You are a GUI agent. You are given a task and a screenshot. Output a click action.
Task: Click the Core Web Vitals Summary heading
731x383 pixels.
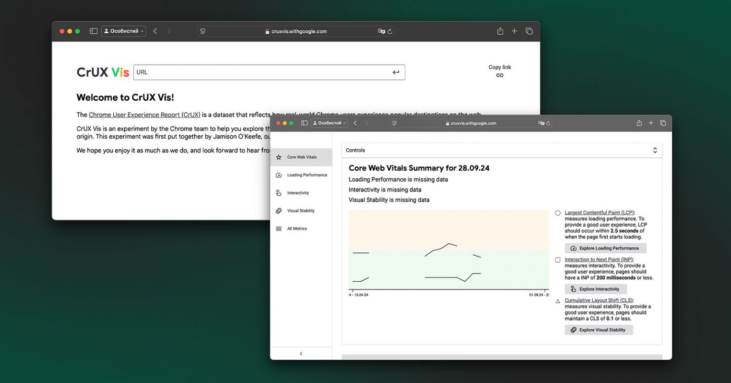[x=419, y=168]
